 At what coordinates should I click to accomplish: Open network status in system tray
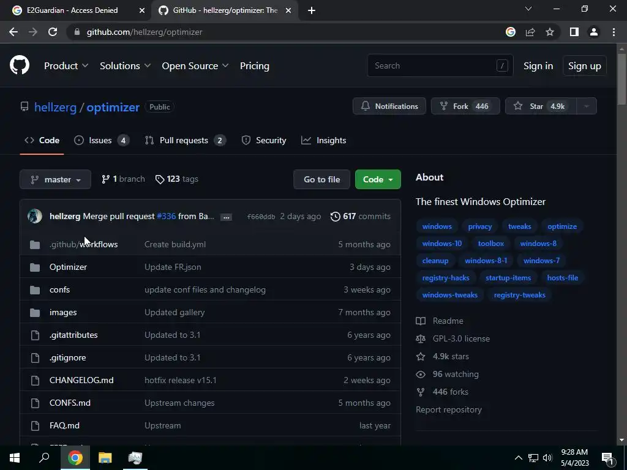tap(533, 458)
